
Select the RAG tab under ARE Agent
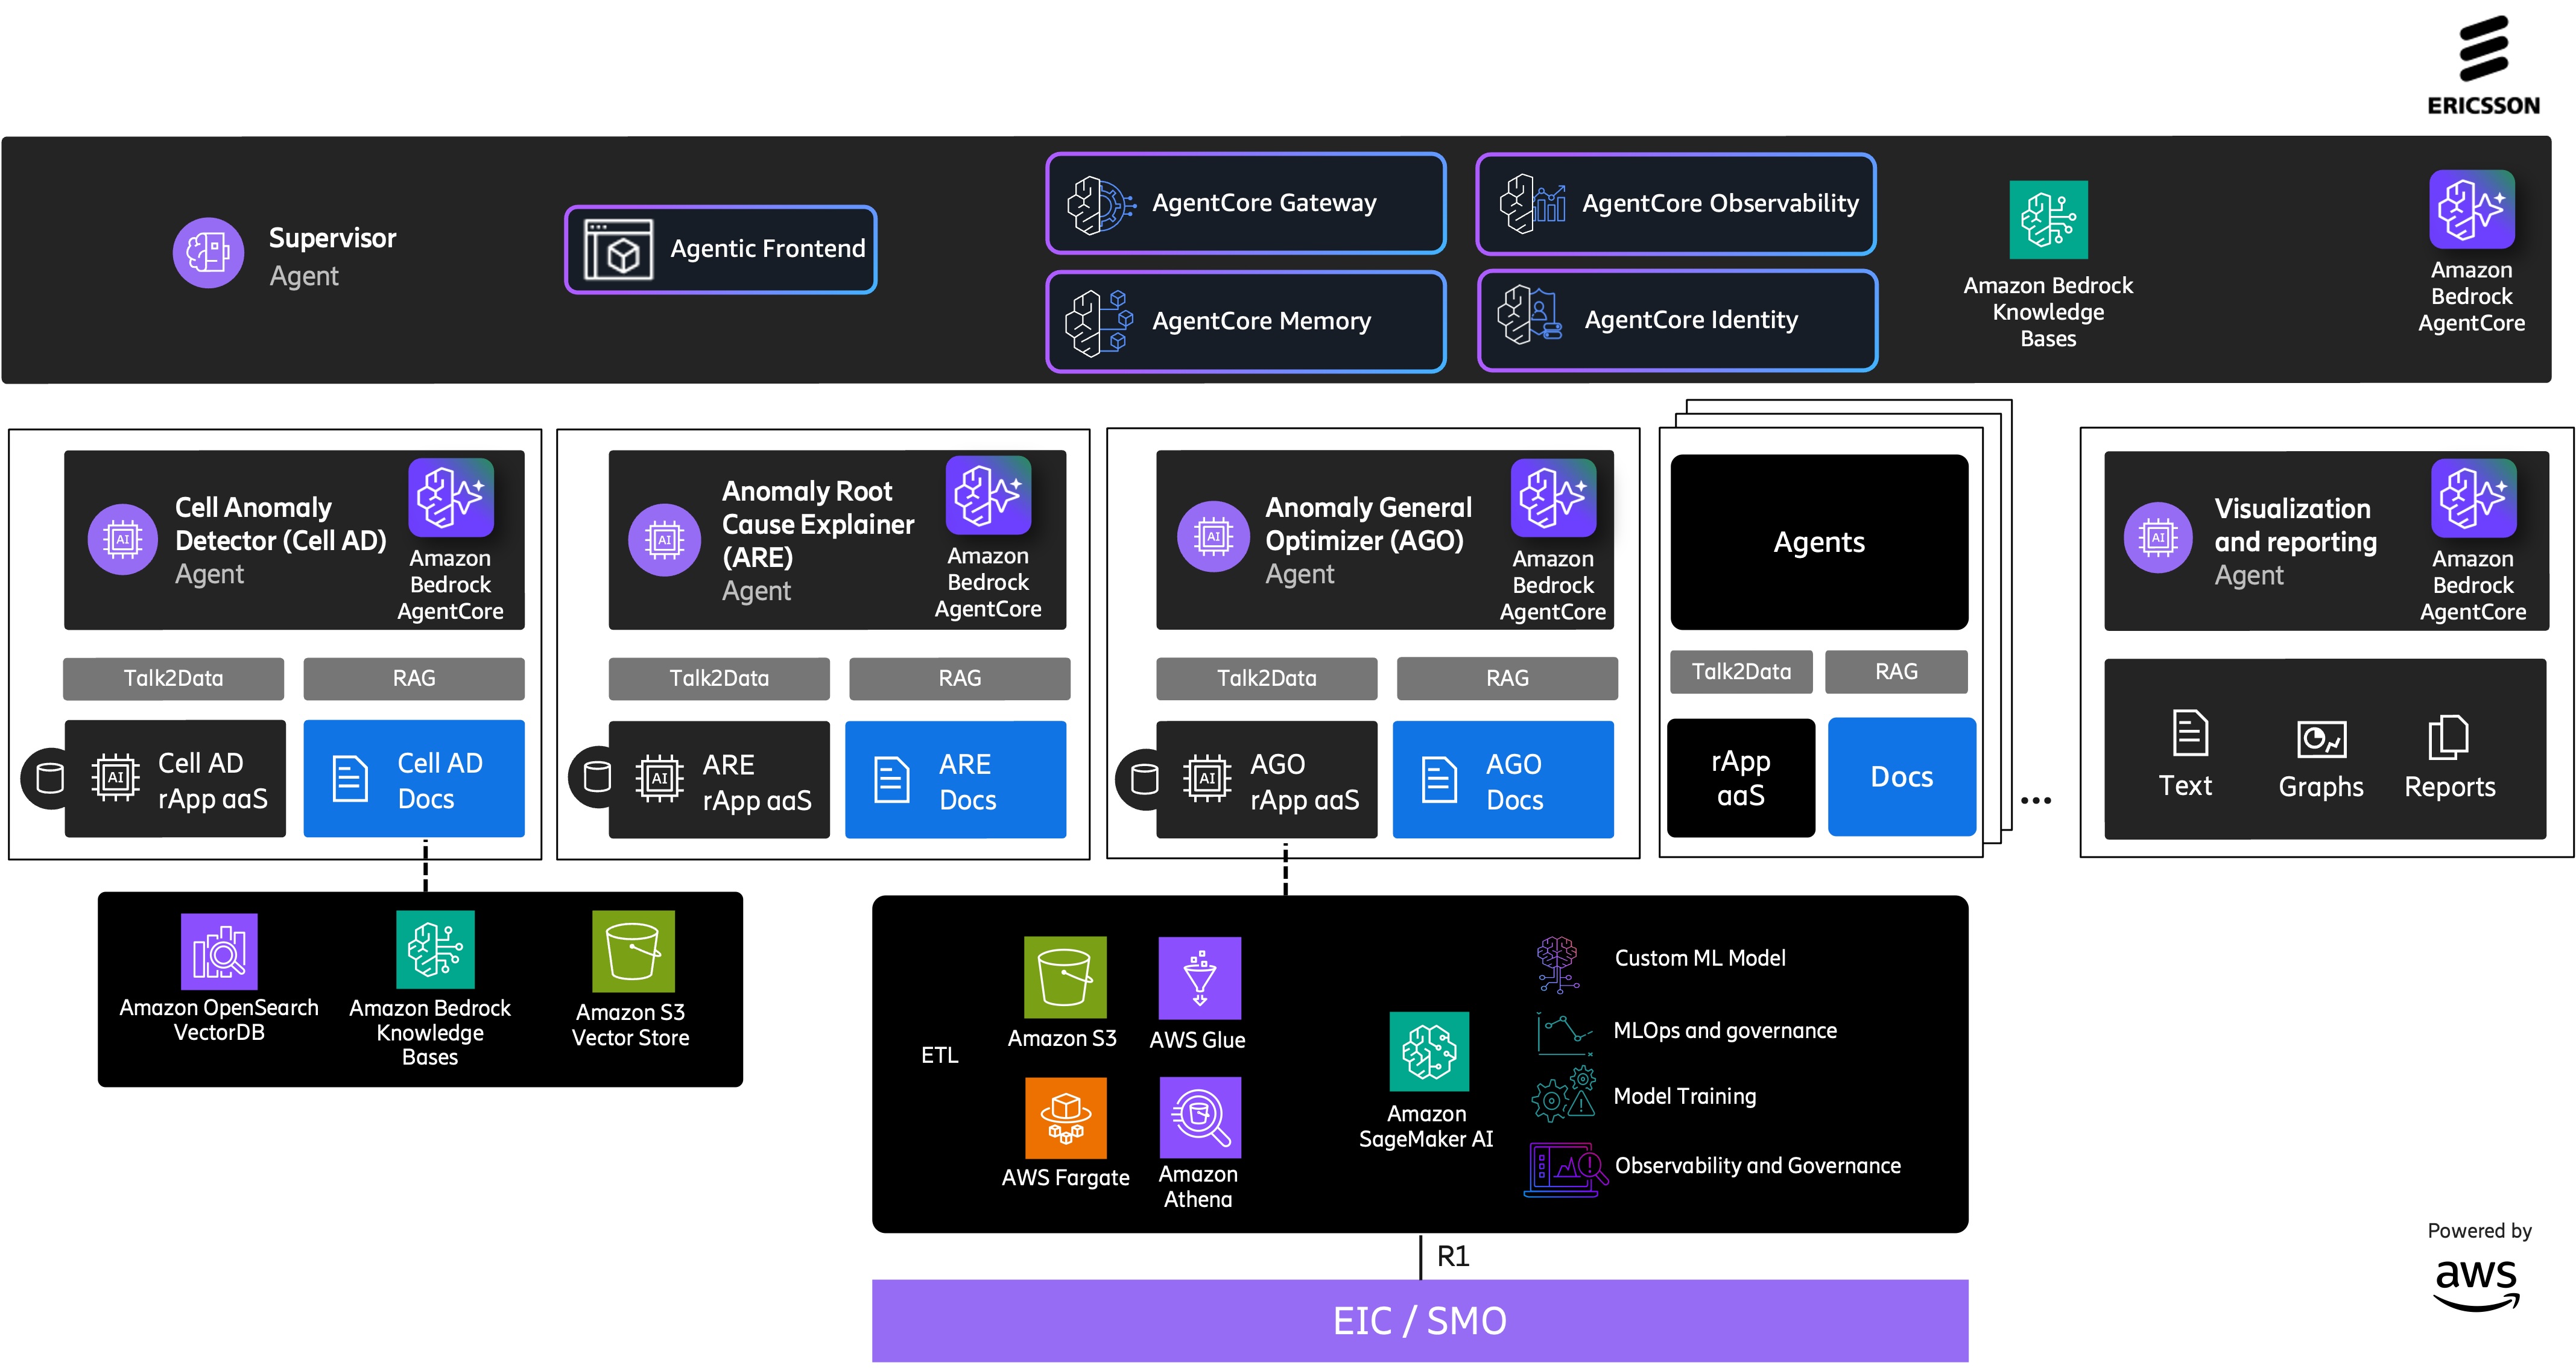click(x=959, y=678)
